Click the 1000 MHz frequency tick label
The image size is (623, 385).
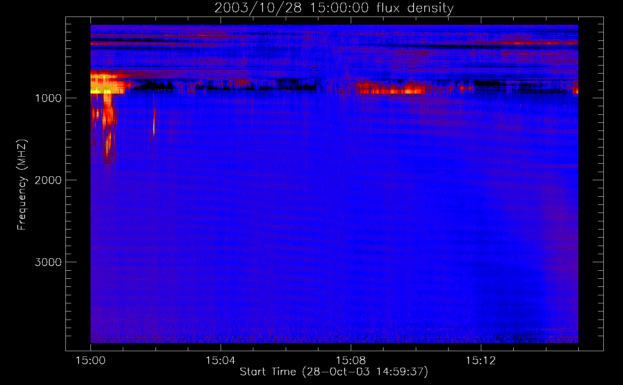click(48, 98)
